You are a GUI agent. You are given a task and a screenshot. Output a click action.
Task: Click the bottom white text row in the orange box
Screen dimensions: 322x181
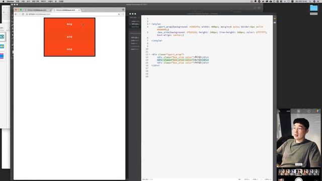pyautogui.click(x=69, y=49)
